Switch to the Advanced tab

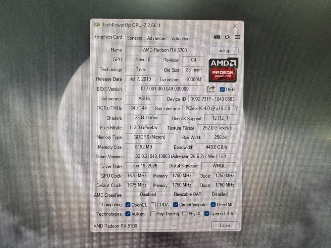pos(157,38)
